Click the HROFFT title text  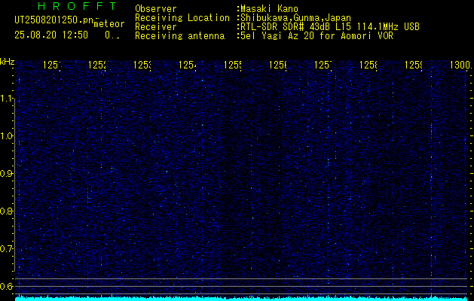point(77,6)
